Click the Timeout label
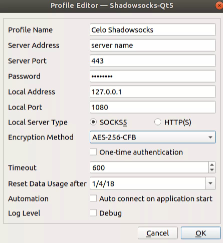 [x=22, y=168]
